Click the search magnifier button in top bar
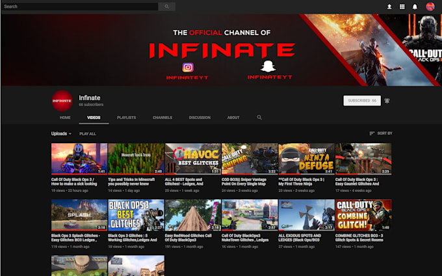442x276 pixels. 166,7
